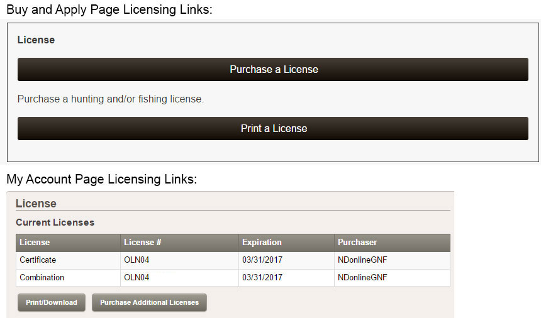Click the 'My Account Page Licensing Links' heading
Screen dimensions: 541x318
click(102, 180)
